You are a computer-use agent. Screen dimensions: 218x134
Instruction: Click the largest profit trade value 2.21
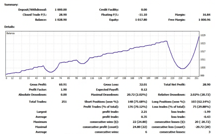(144, 112)
